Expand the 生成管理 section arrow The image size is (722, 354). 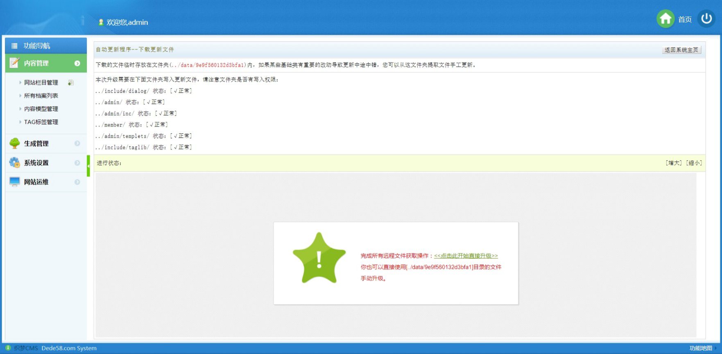77,143
